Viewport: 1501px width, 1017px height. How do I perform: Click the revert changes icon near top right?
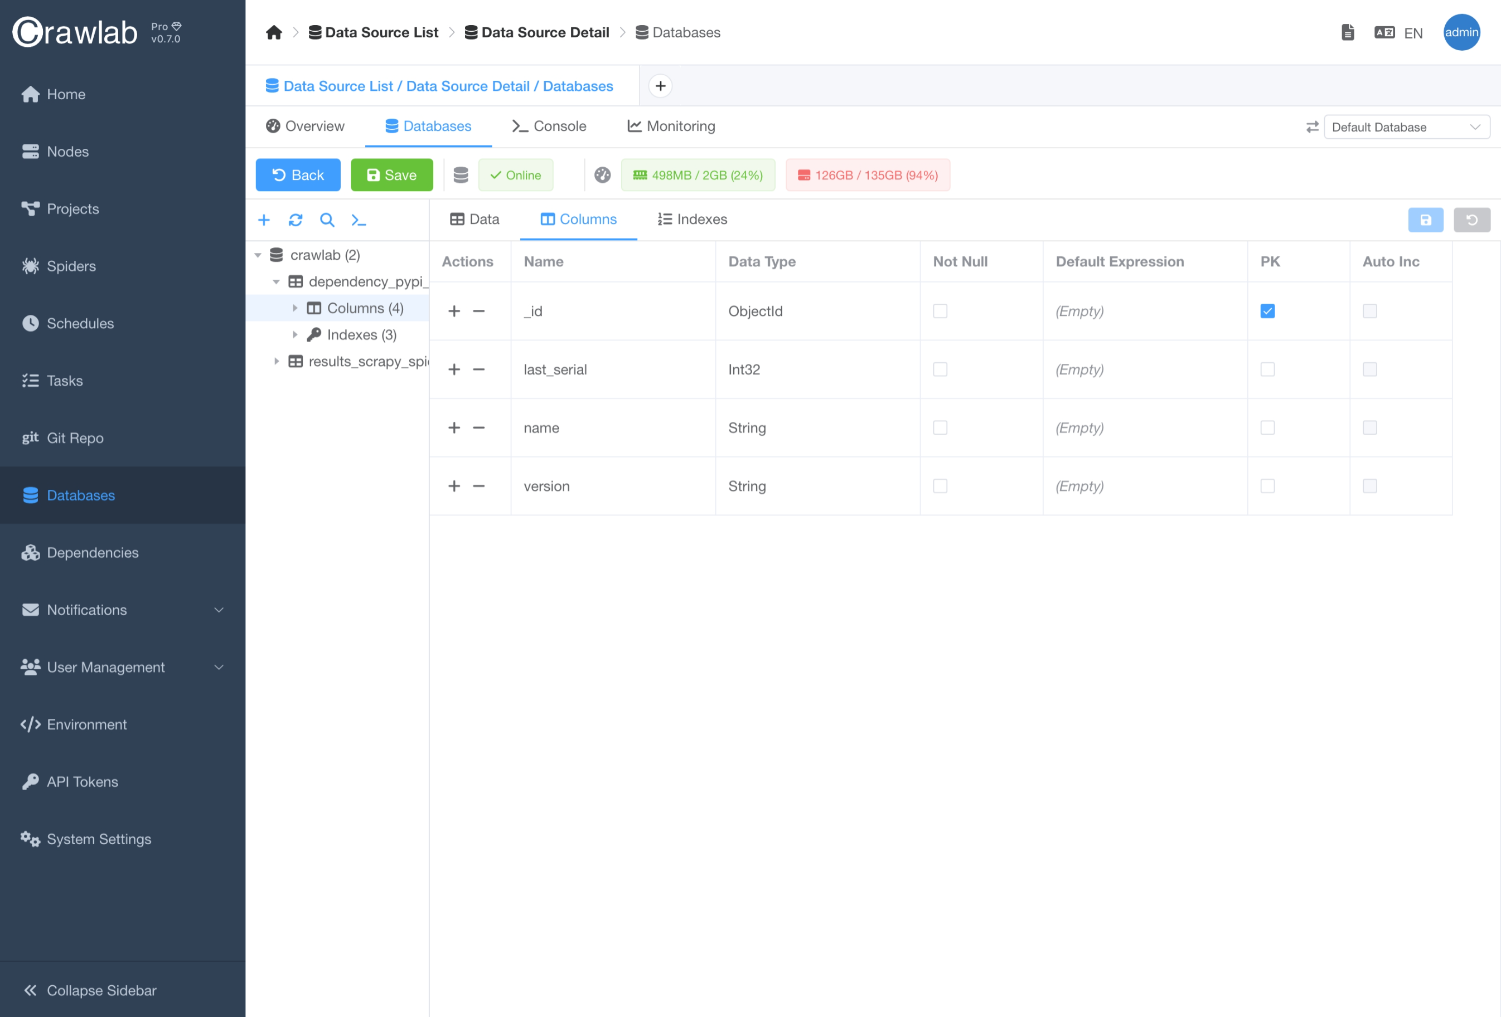[x=1472, y=220]
